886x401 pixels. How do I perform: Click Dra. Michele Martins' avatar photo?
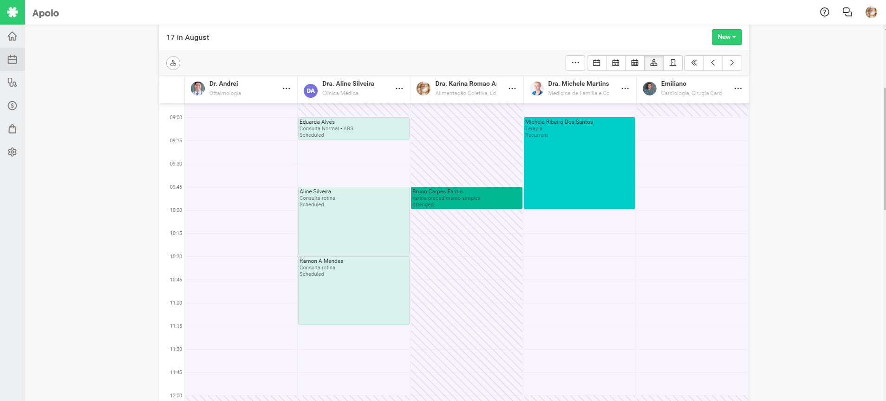(x=537, y=89)
